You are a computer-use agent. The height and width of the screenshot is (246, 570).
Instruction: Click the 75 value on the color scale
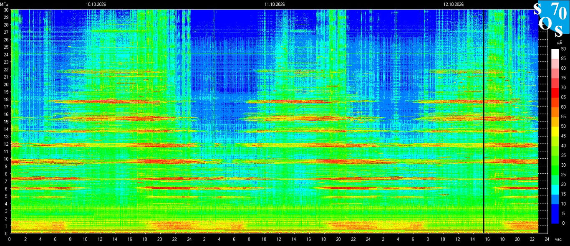tap(563, 78)
